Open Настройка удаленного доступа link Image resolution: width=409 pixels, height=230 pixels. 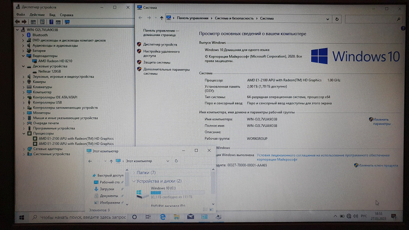[161, 54]
